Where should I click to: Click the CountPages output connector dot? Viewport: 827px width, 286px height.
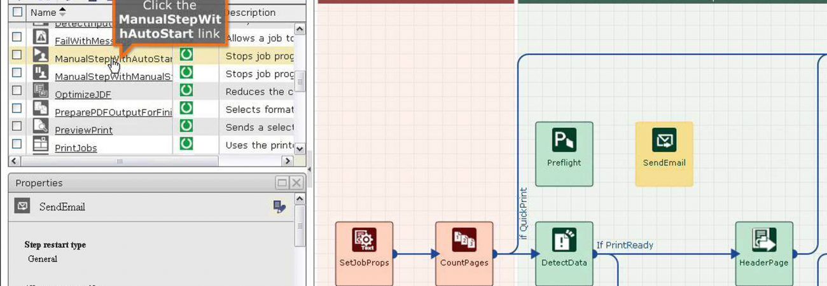tap(494, 254)
